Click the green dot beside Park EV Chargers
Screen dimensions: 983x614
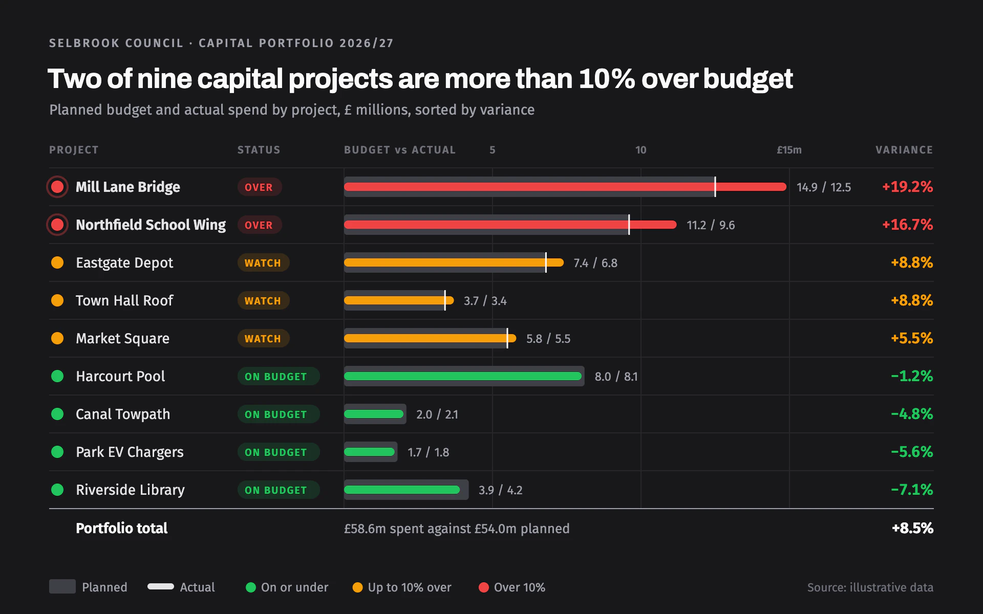[57, 452]
